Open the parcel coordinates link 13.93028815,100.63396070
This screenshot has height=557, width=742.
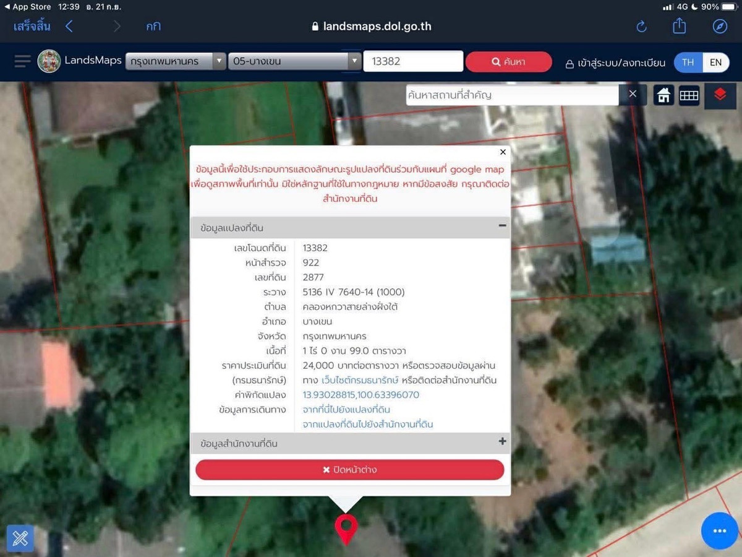360,395
